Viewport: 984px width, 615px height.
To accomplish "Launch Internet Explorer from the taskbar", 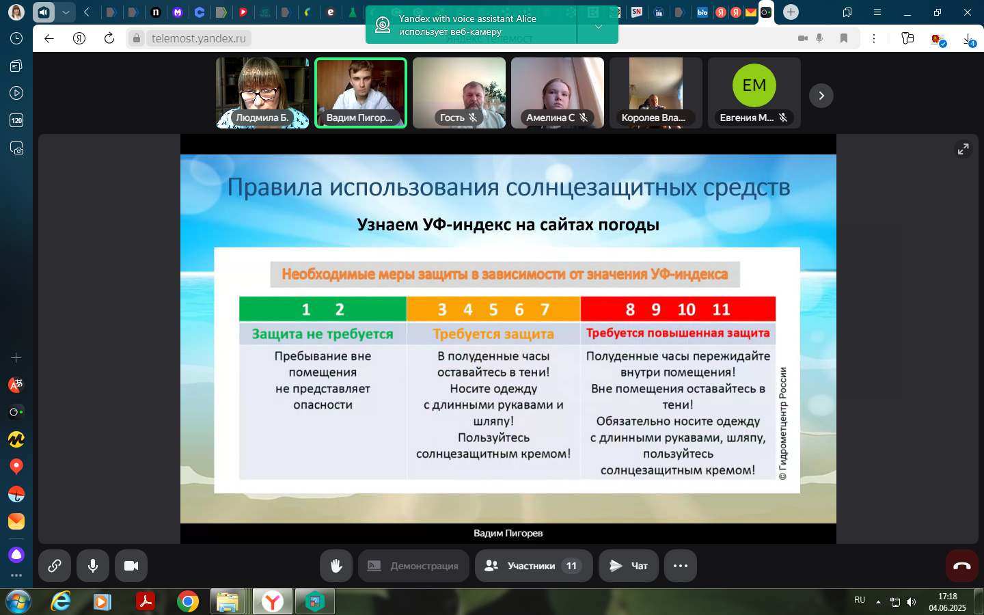I will pos(61,602).
